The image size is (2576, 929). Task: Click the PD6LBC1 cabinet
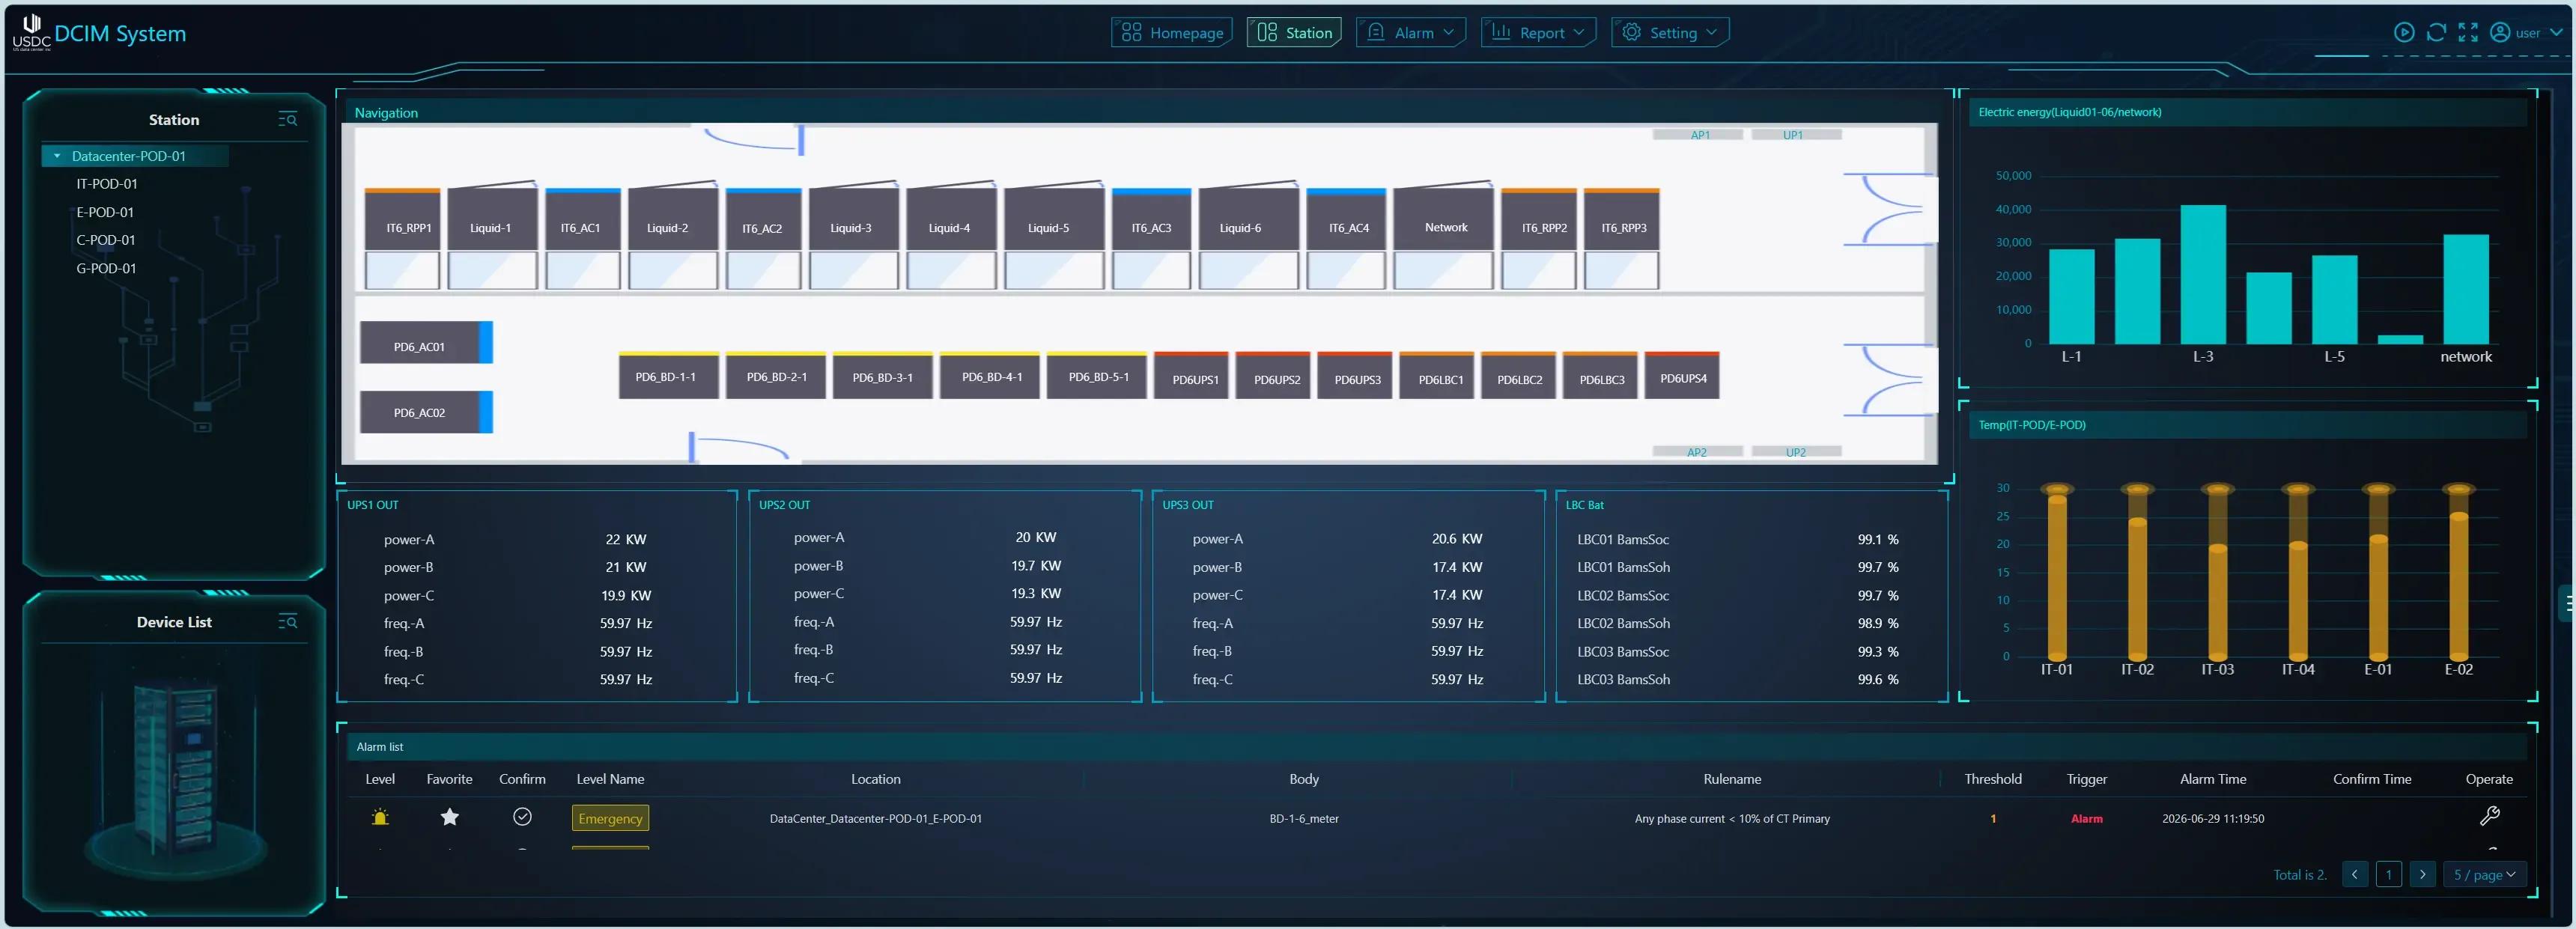(x=1437, y=376)
